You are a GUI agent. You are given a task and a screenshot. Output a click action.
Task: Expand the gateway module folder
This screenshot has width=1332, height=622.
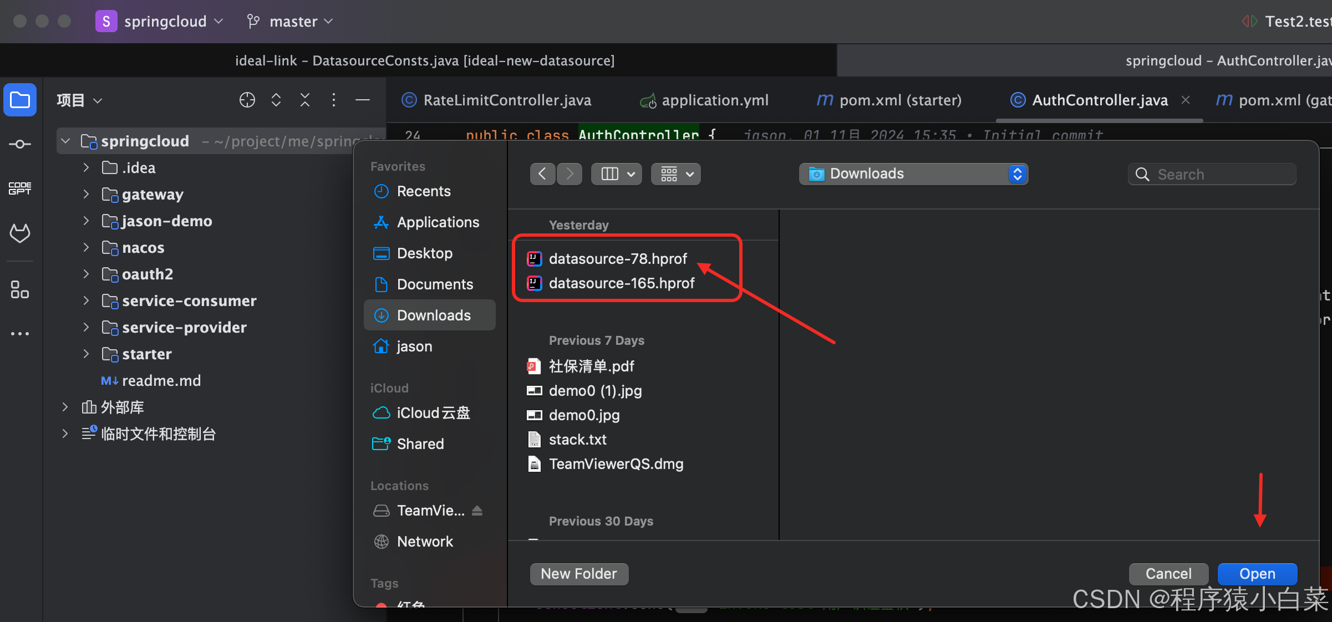86,195
